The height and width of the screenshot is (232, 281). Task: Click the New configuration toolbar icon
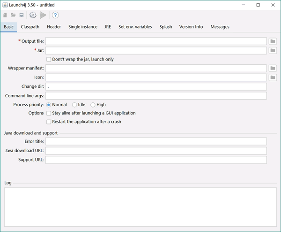tap(5, 15)
